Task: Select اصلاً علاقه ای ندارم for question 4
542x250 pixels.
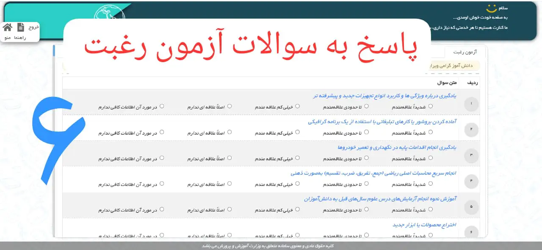Action: (x=230, y=184)
